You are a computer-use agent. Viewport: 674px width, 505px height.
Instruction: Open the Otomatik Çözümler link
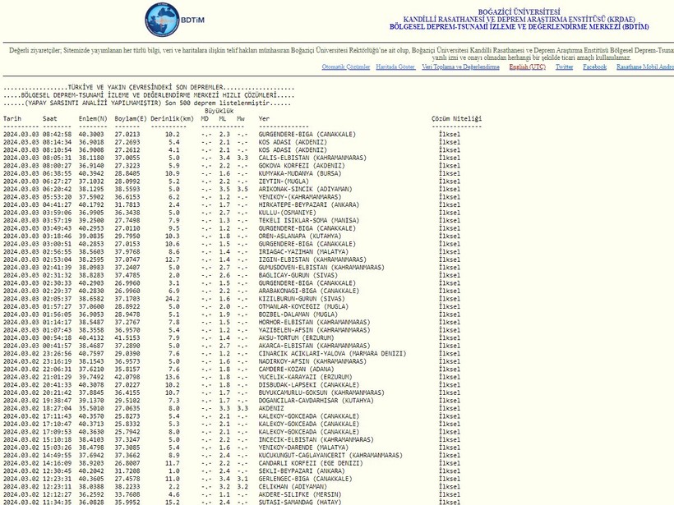[346, 67]
